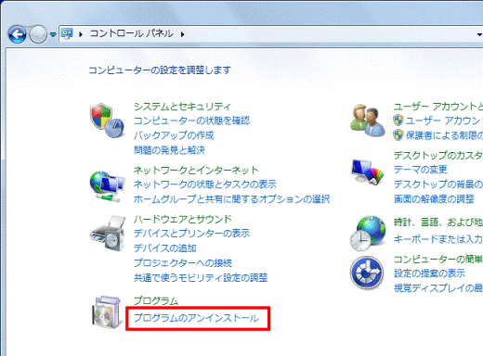Open デスクトップの背景 link
Image resolution: width=483 pixels, height=356 pixels.
click(438, 184)
